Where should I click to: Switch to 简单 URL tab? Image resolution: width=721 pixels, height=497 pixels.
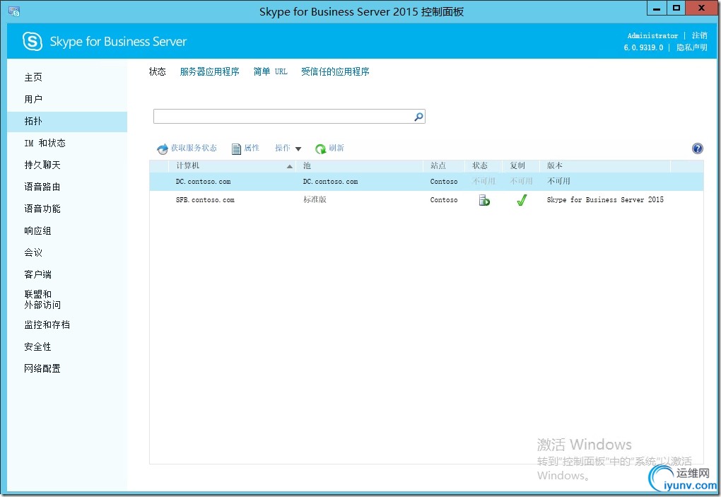point(270,71)
